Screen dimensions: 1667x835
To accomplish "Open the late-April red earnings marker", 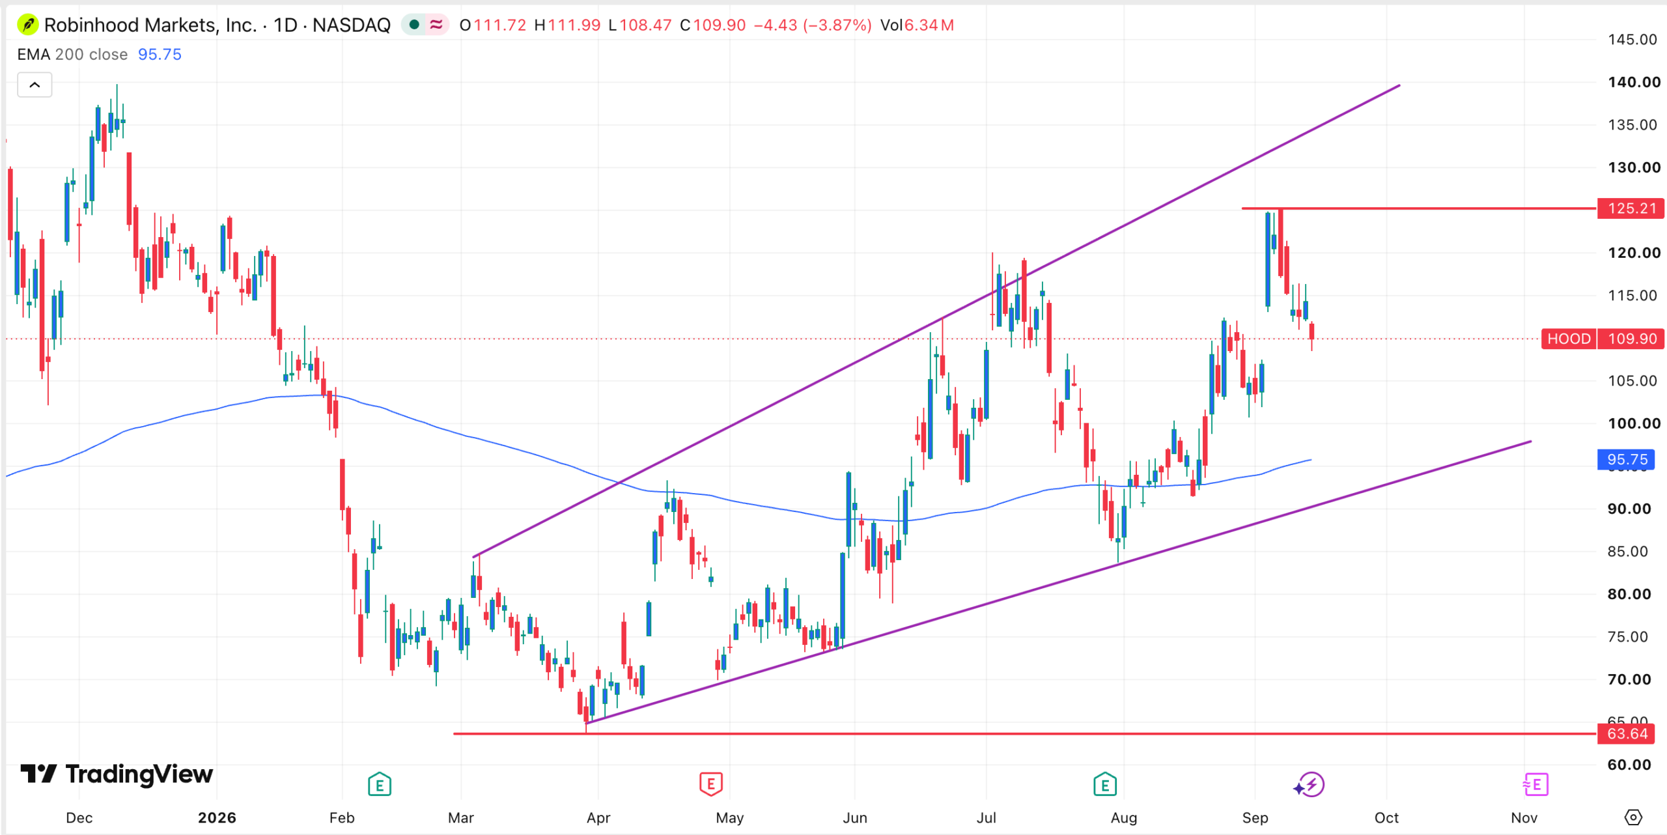I will point(711,784).
